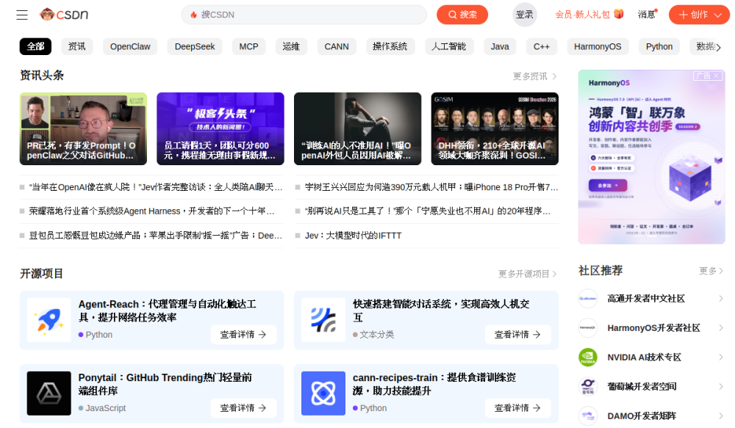Switch to the Java tab

[x=500, y=46]
